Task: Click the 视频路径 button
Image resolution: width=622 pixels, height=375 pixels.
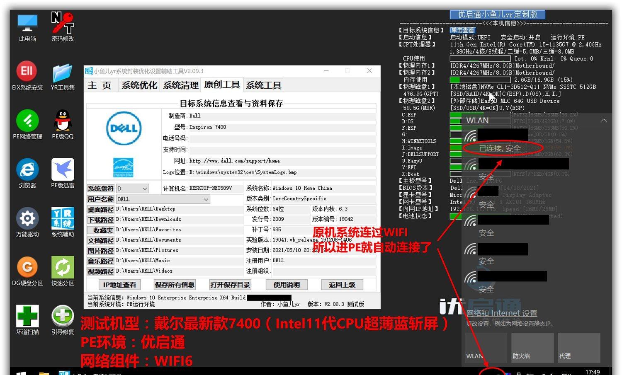Action: click(100, 272)
